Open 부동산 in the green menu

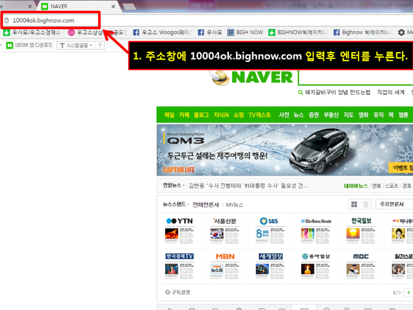pyautogui.click(x=331, y=115)
